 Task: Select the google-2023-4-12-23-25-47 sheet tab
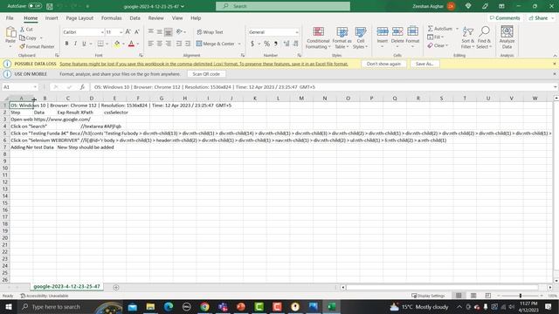tap(66, 287)
